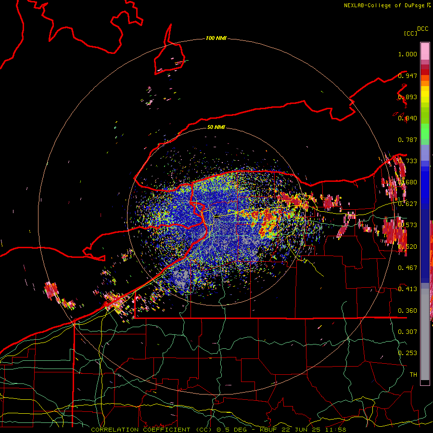
Task: Click the 0.253 scale value
Action: [408, 353]
